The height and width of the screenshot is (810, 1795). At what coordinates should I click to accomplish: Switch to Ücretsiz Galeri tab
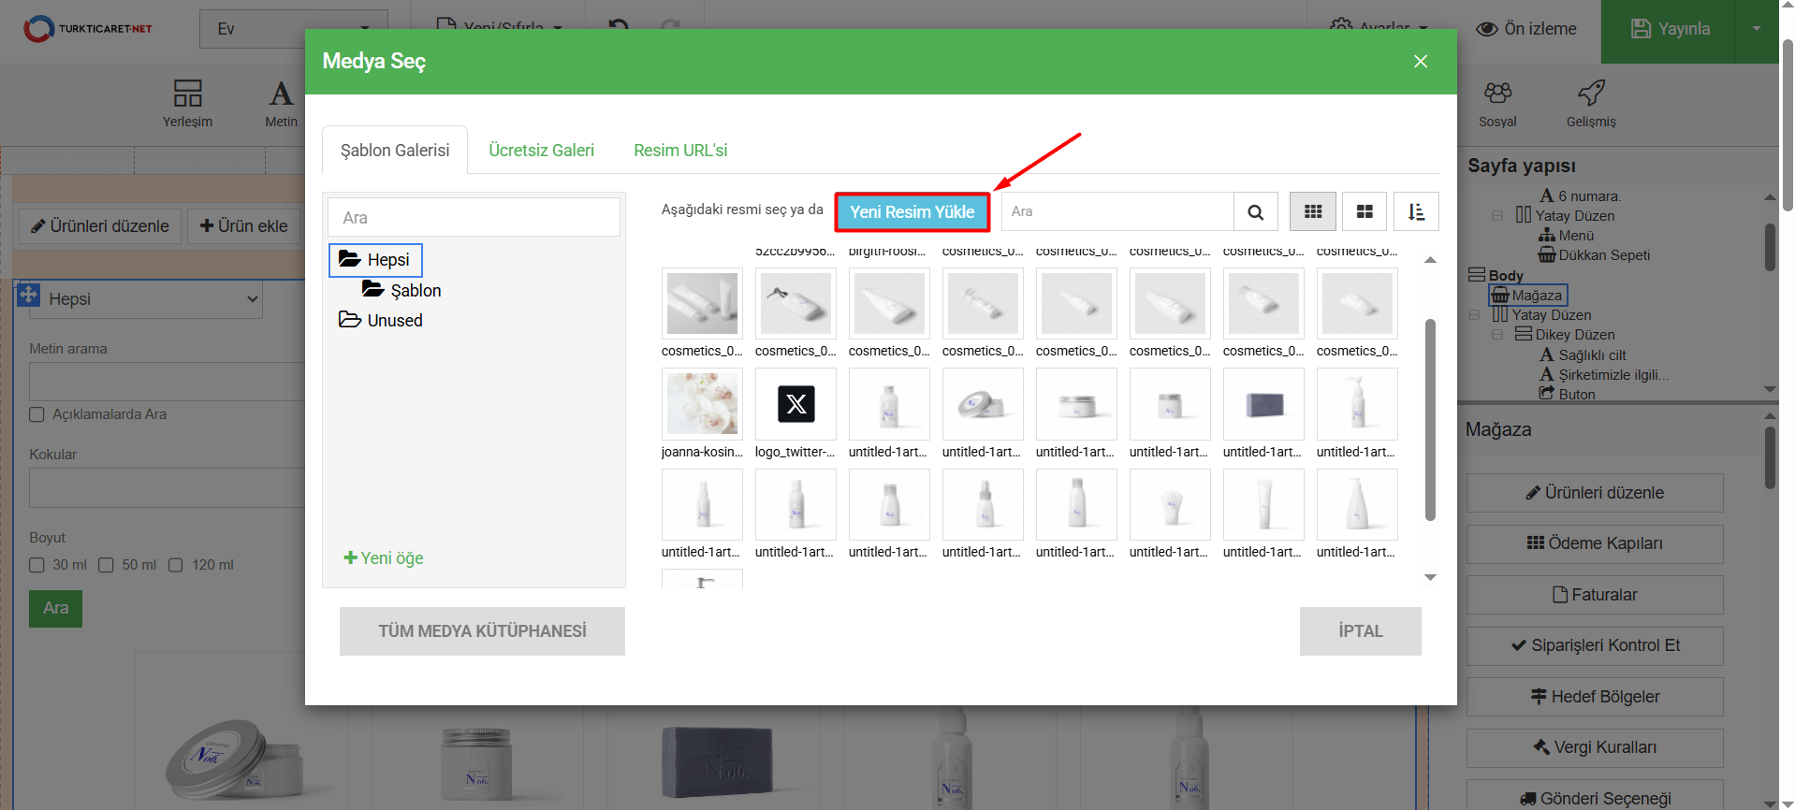[541, 151]
